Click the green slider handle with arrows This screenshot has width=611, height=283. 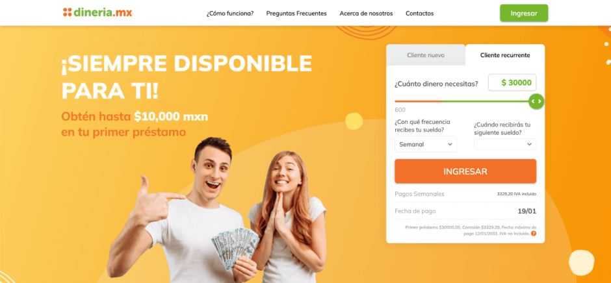(536, 101)
